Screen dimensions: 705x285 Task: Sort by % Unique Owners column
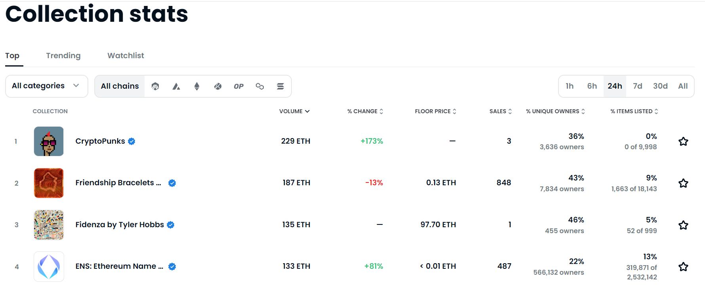click(x=555, y=111)
